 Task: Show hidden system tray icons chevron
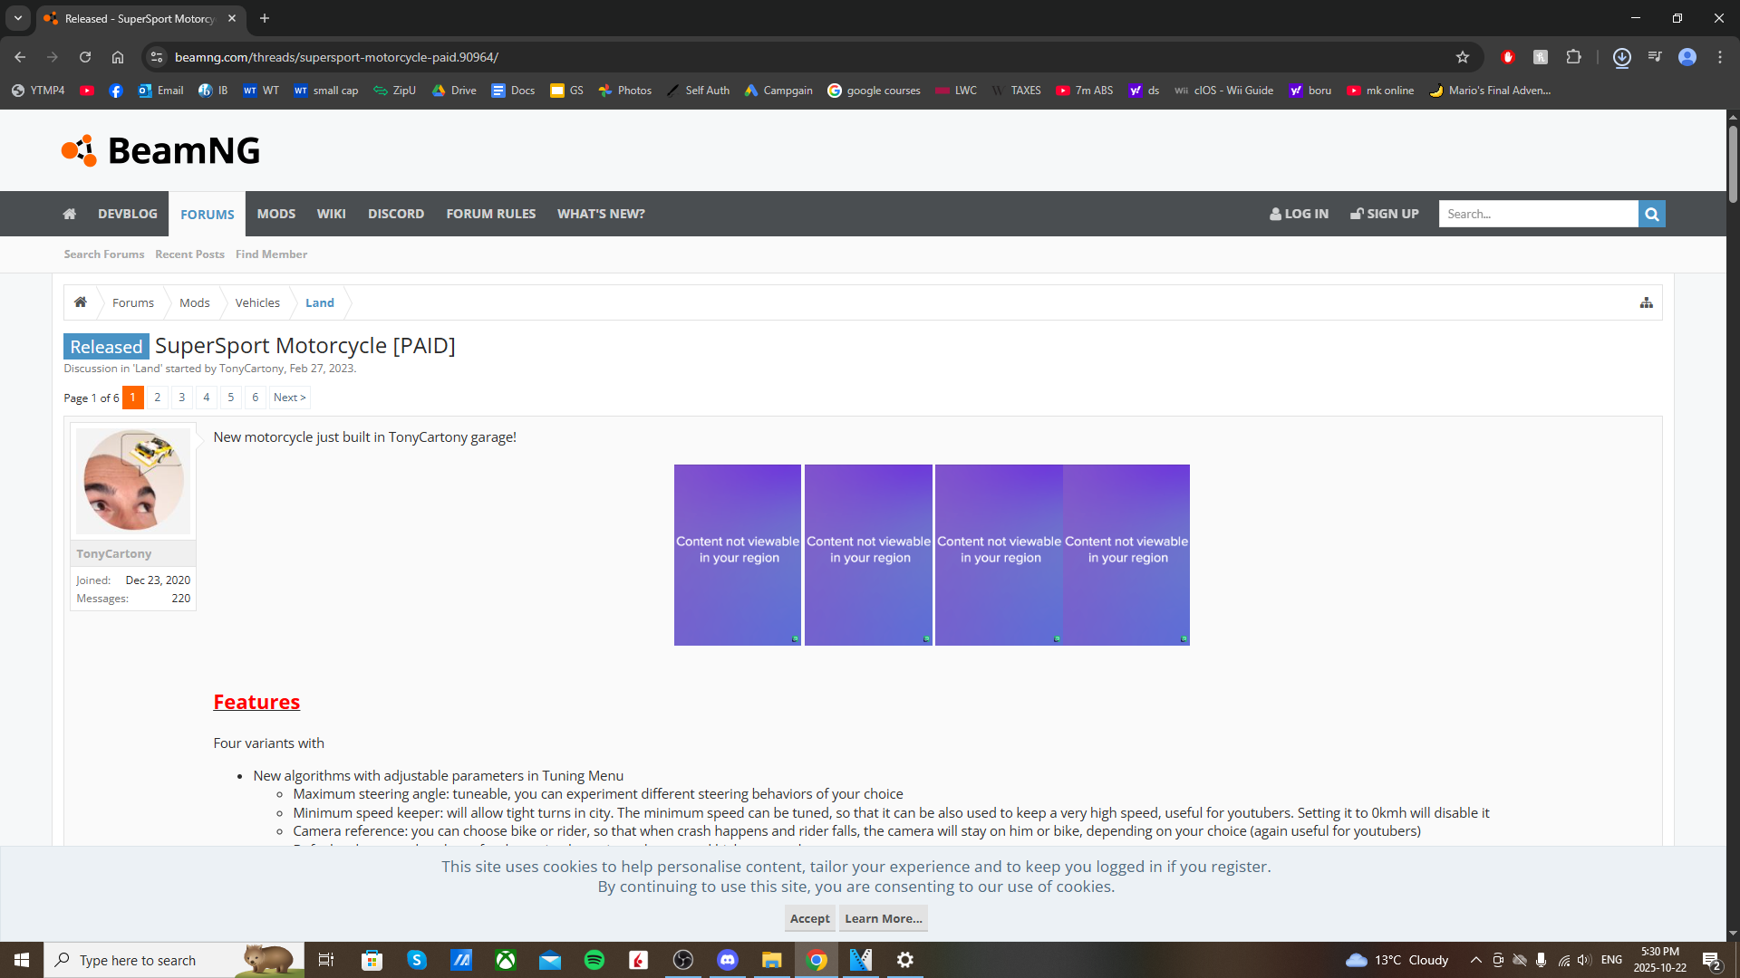point(1475,960)
